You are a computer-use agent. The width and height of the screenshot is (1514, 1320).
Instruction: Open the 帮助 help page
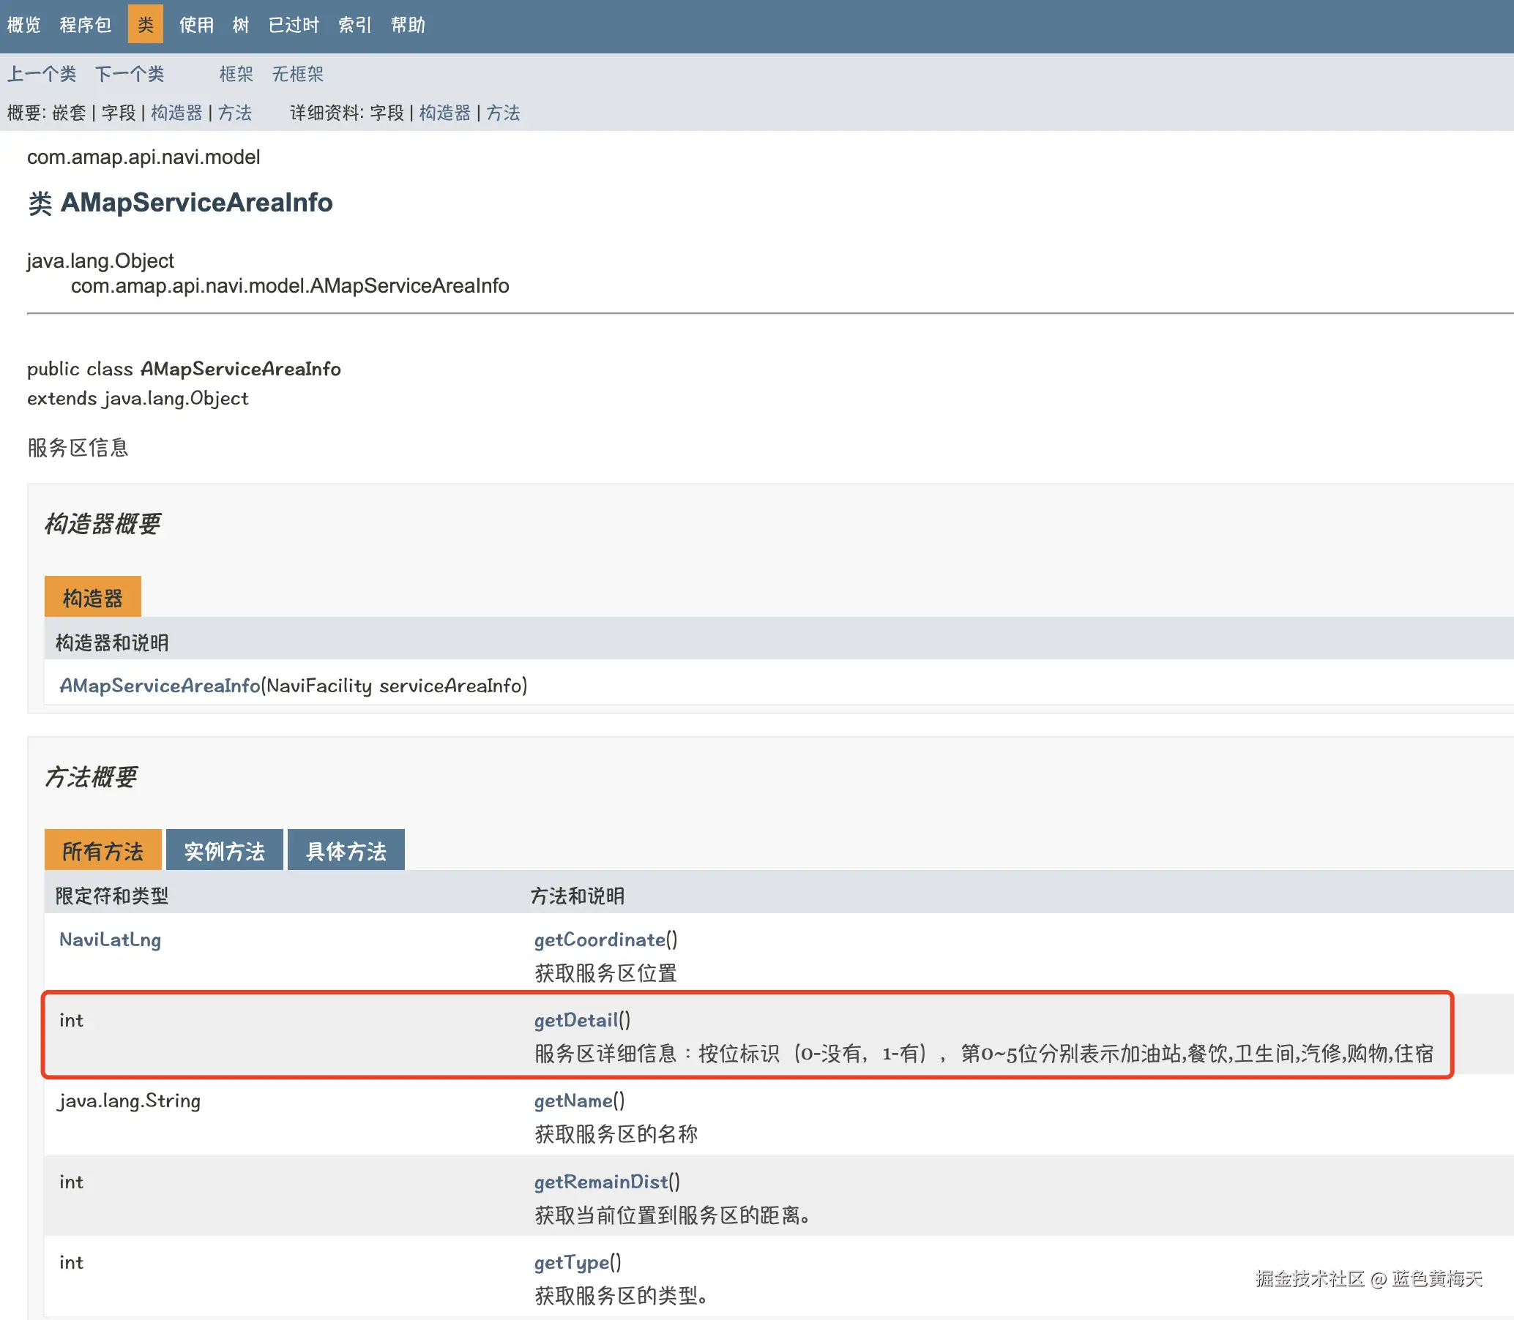click(x=408, y=25)
